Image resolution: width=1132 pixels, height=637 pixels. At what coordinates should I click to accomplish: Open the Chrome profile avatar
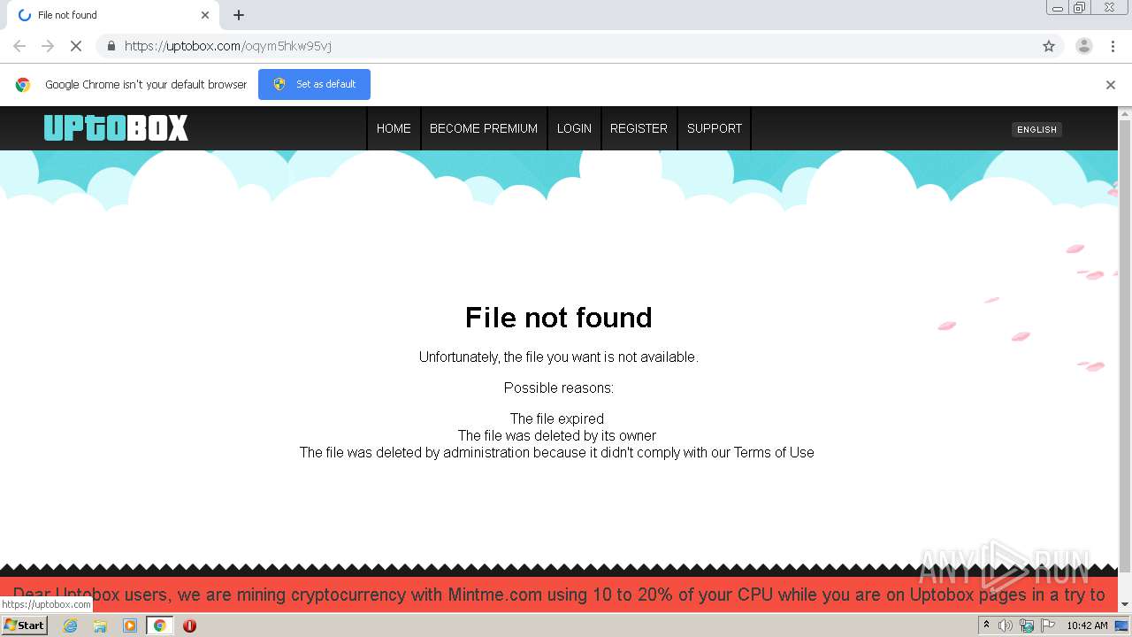1083,46
